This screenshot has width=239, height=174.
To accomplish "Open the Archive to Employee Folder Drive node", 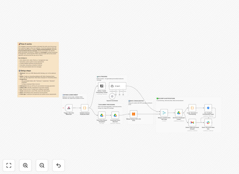I will (x=179, y=113).
